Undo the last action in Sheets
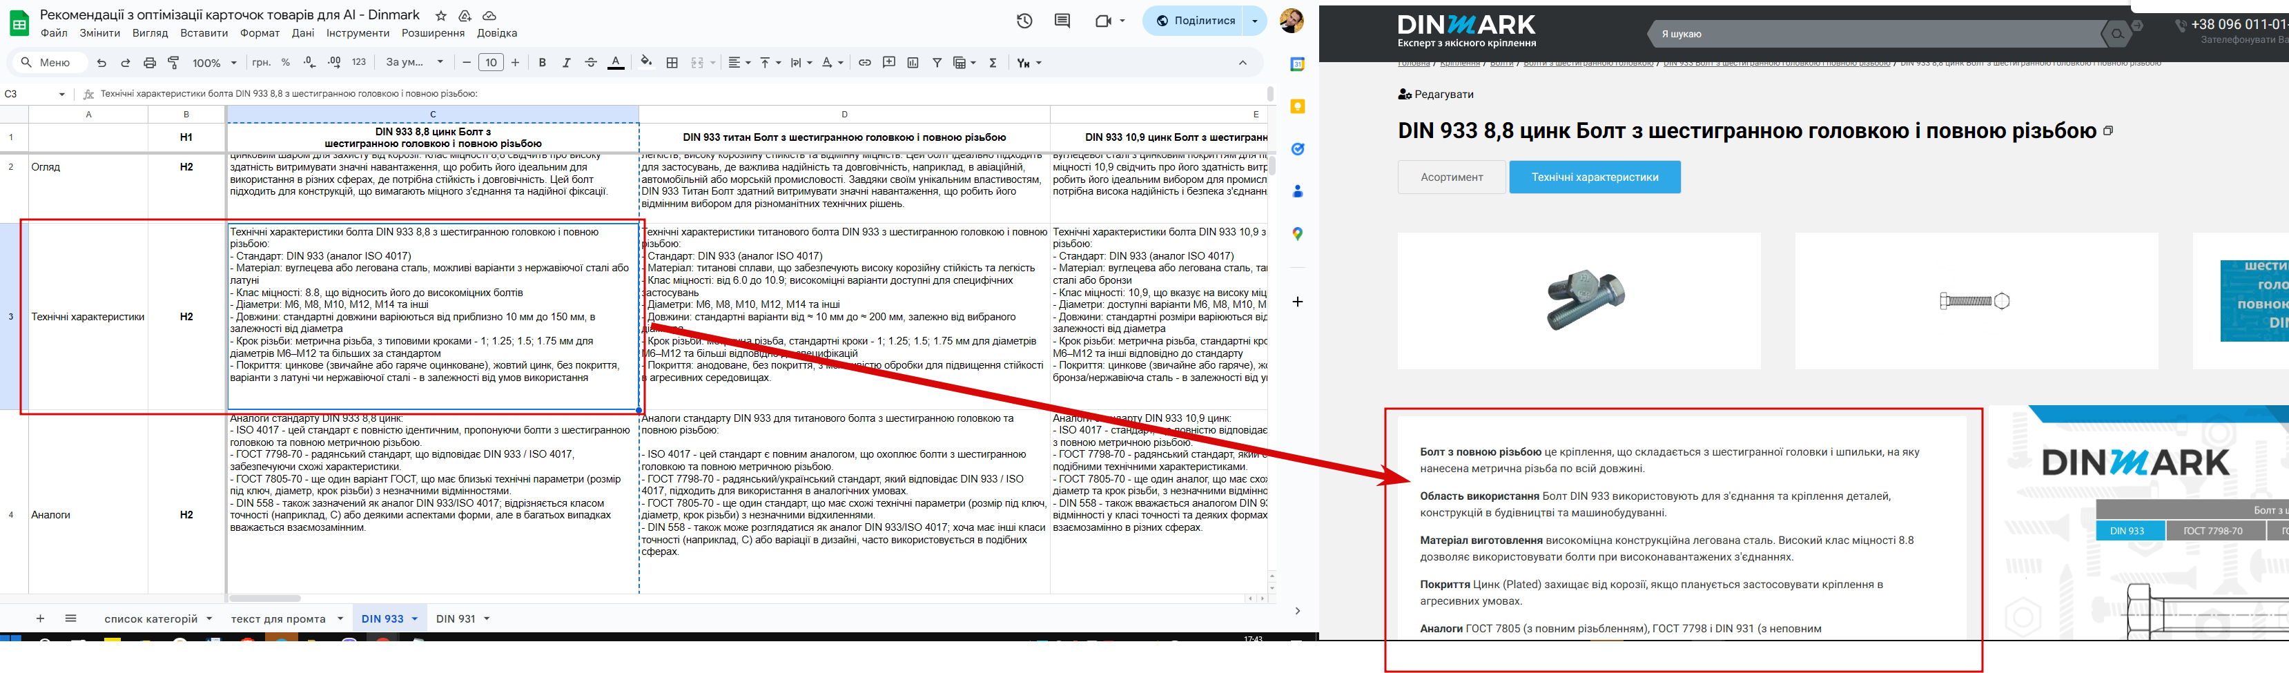Screen dimensions: 2289x673 tap(101, 63)
